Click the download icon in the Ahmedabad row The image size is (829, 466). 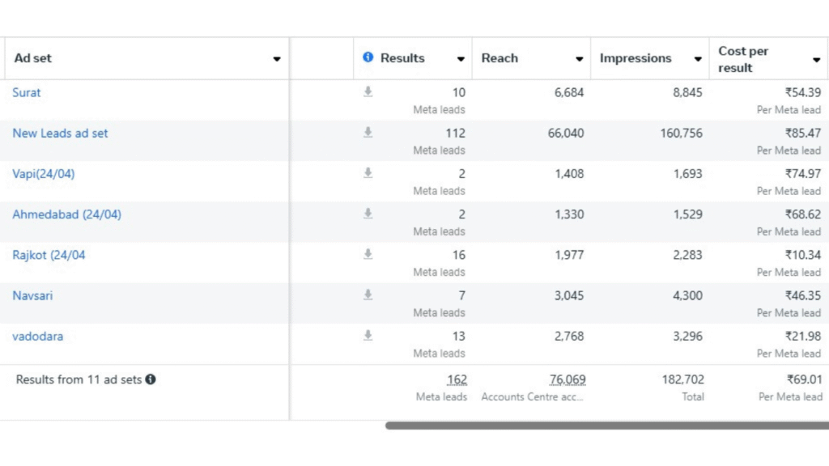[x=368, y=214]
